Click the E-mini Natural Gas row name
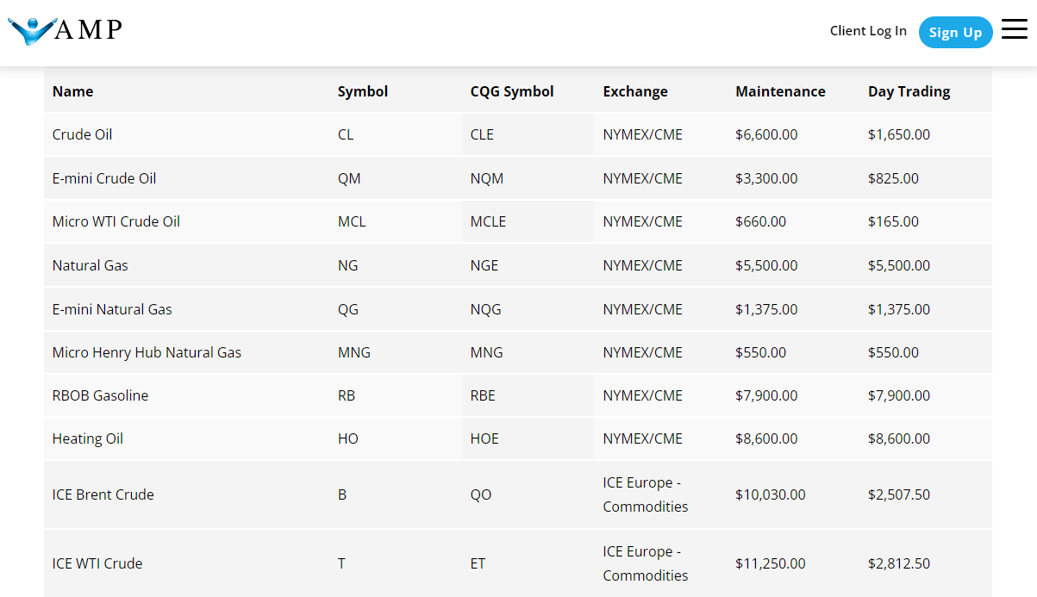Screen dimensions: 1037x597 point(112,309)
